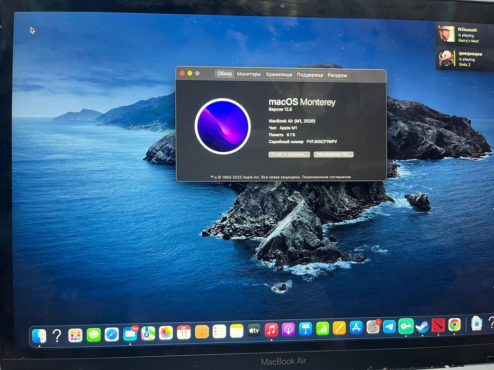Open N1kuuush Steam notification for Garry's Mod
Viewport: 494px width, 370px height.
(x=465, y=34)
